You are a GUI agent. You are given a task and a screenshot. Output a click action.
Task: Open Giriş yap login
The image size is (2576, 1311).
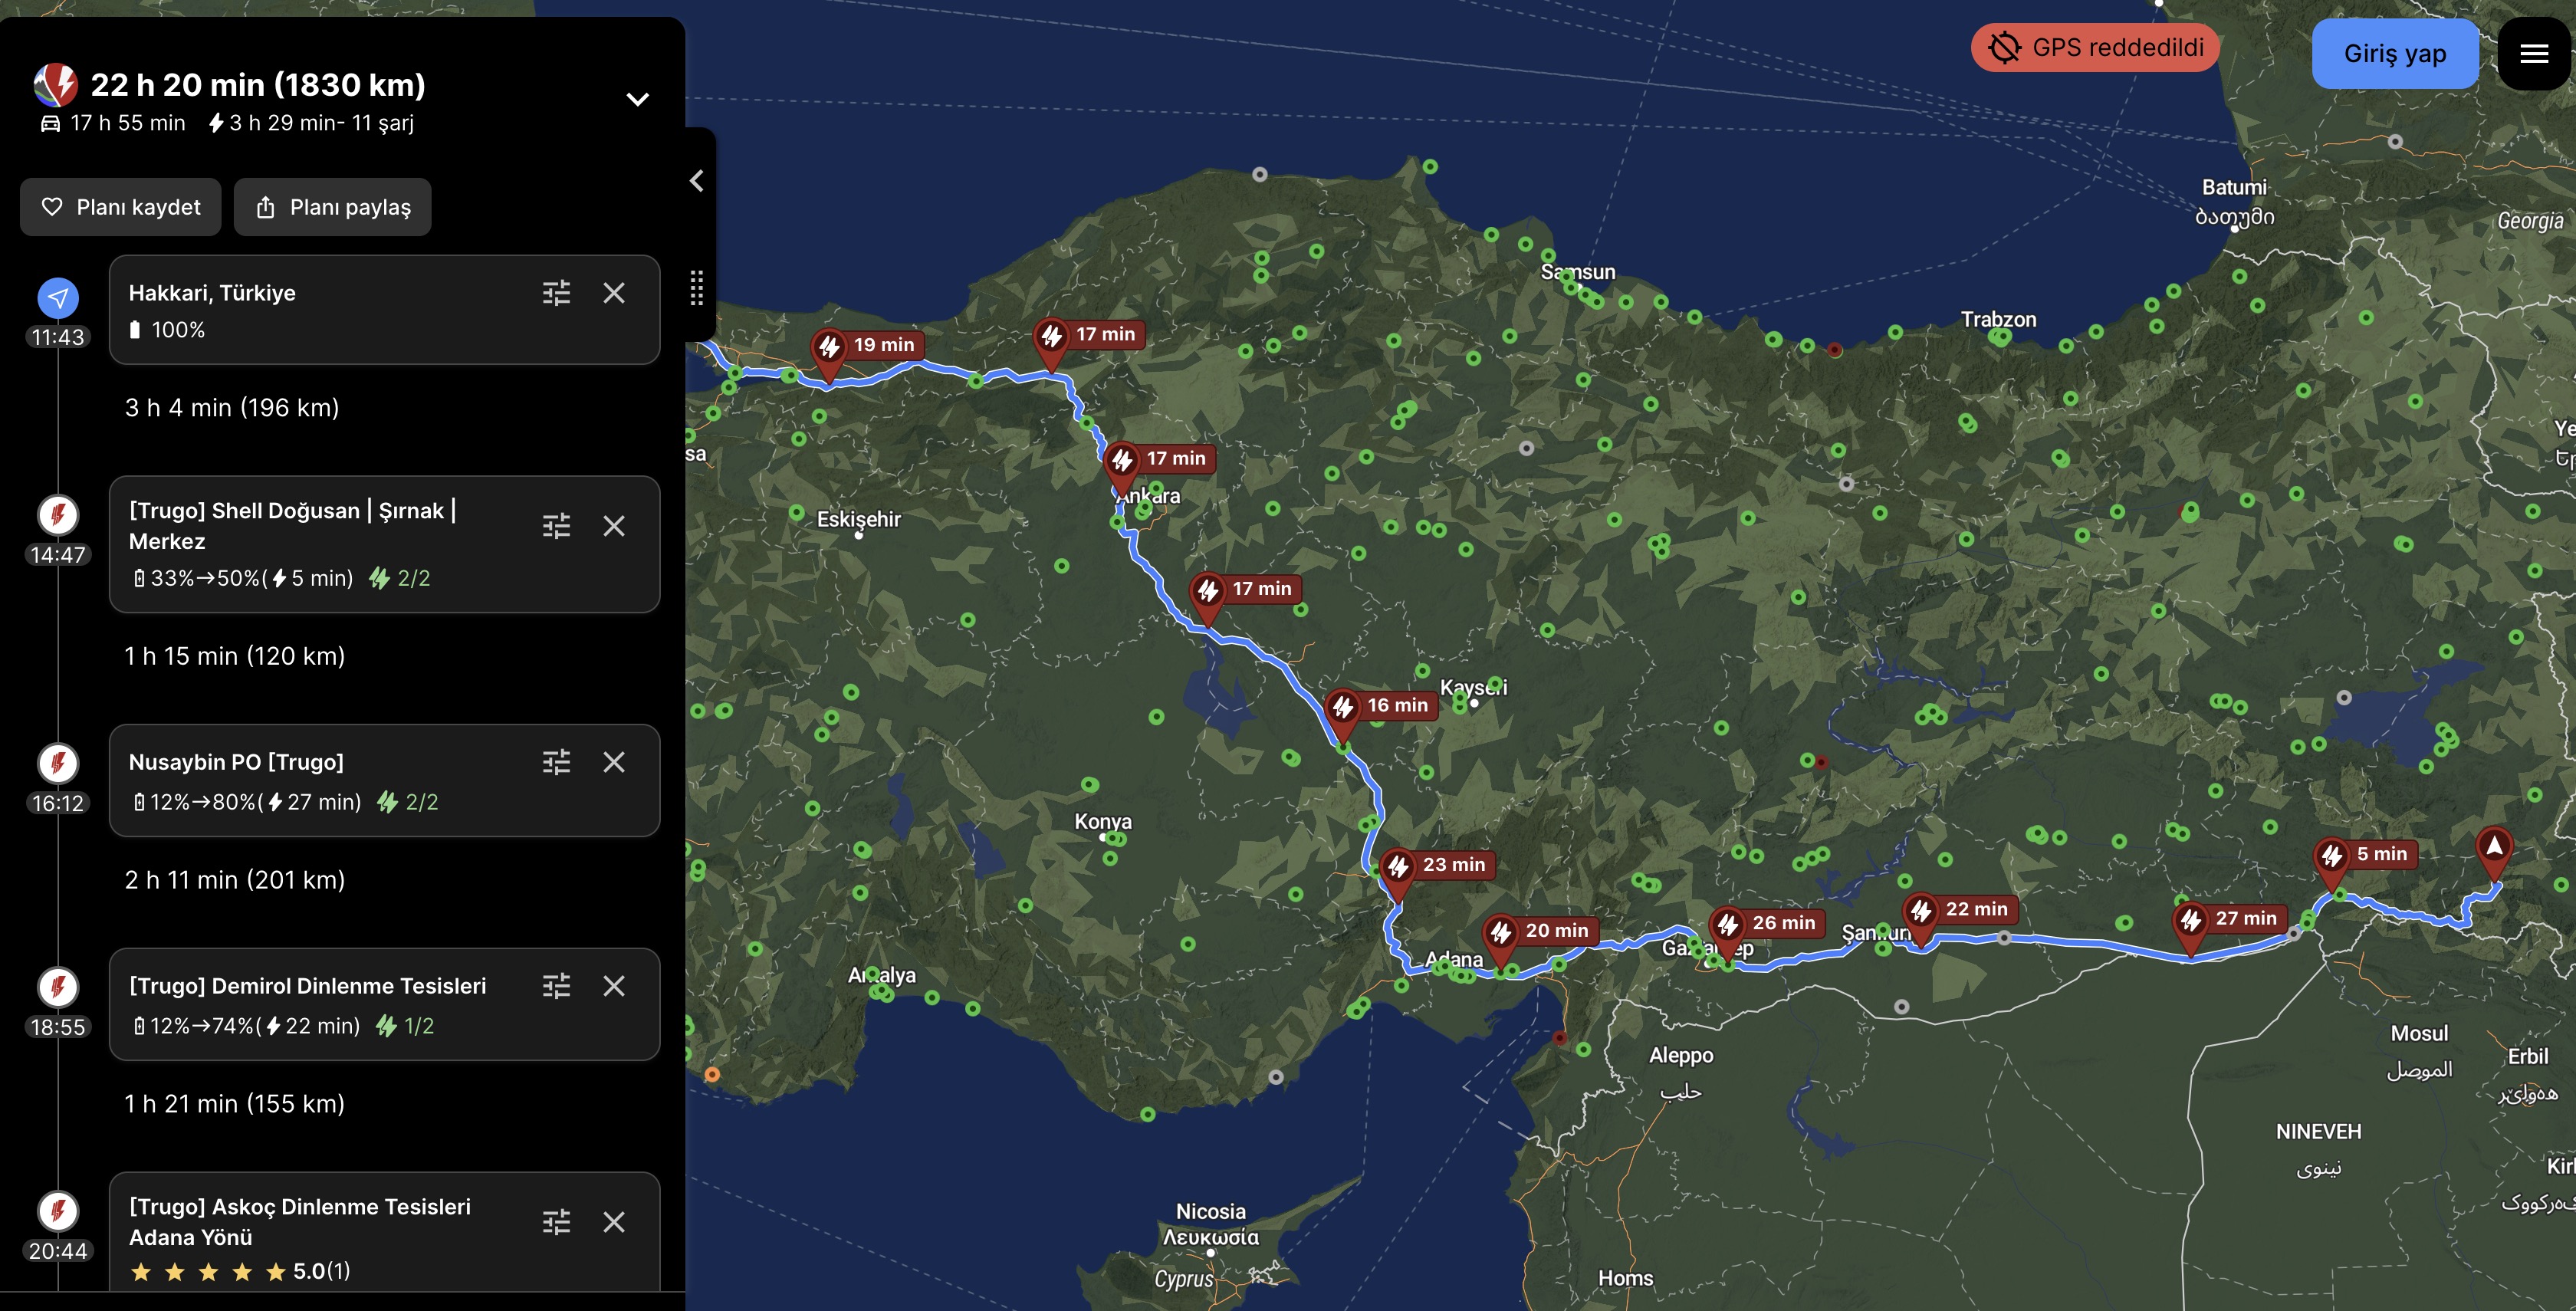tap(2395, 54)
